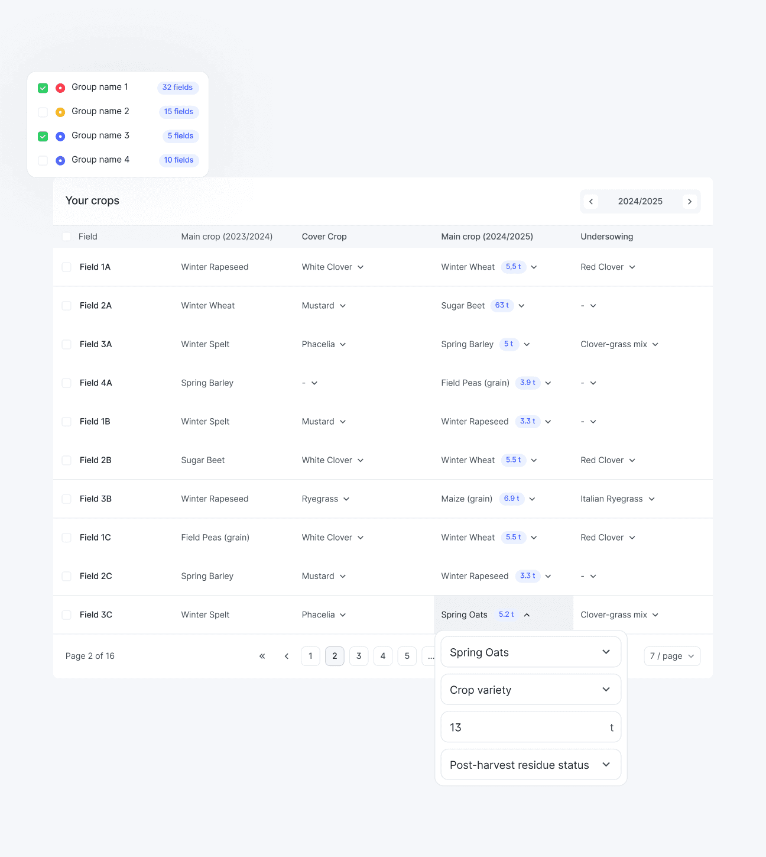
Task: Click the Field 2B row label
Action: click(96, 460)
